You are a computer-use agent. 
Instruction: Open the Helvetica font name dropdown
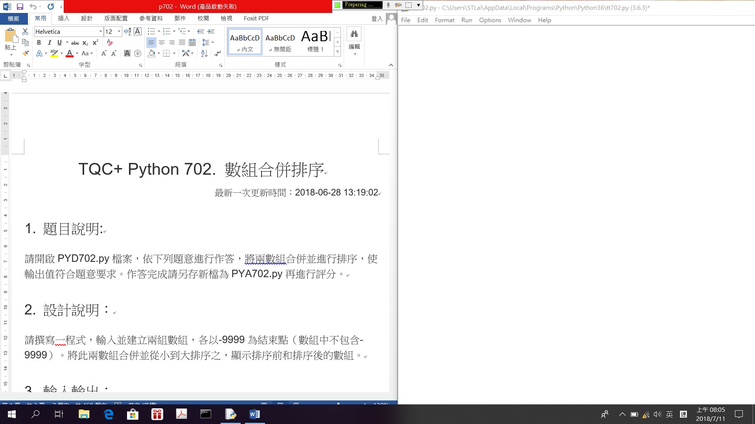coord(100,31)
